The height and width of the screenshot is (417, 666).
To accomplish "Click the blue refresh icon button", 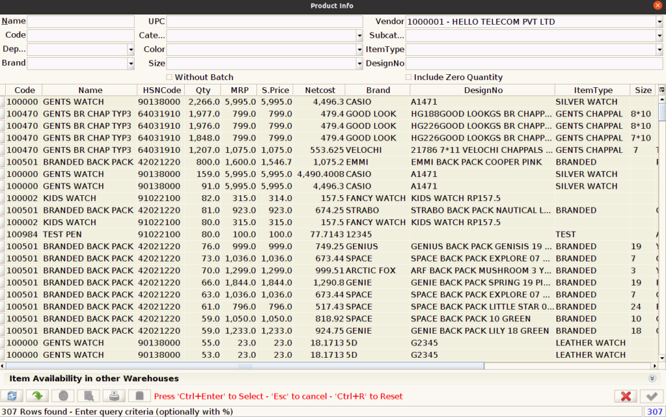I will (x=12, y=396).
